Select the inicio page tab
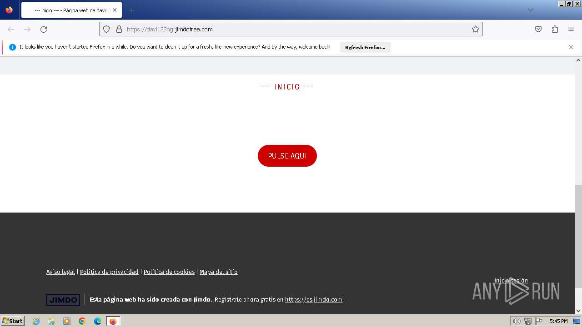The image size is (582, 327). (71, 10)
